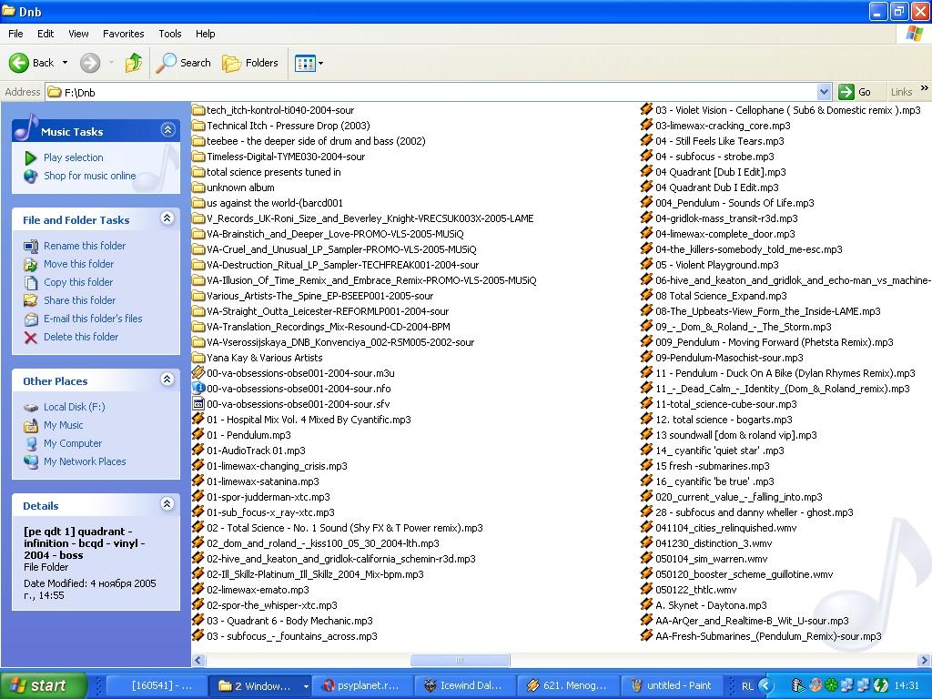Open the Views dropdown in toolbar
This screenshot has width=932, height=699.
pos(309,63)
